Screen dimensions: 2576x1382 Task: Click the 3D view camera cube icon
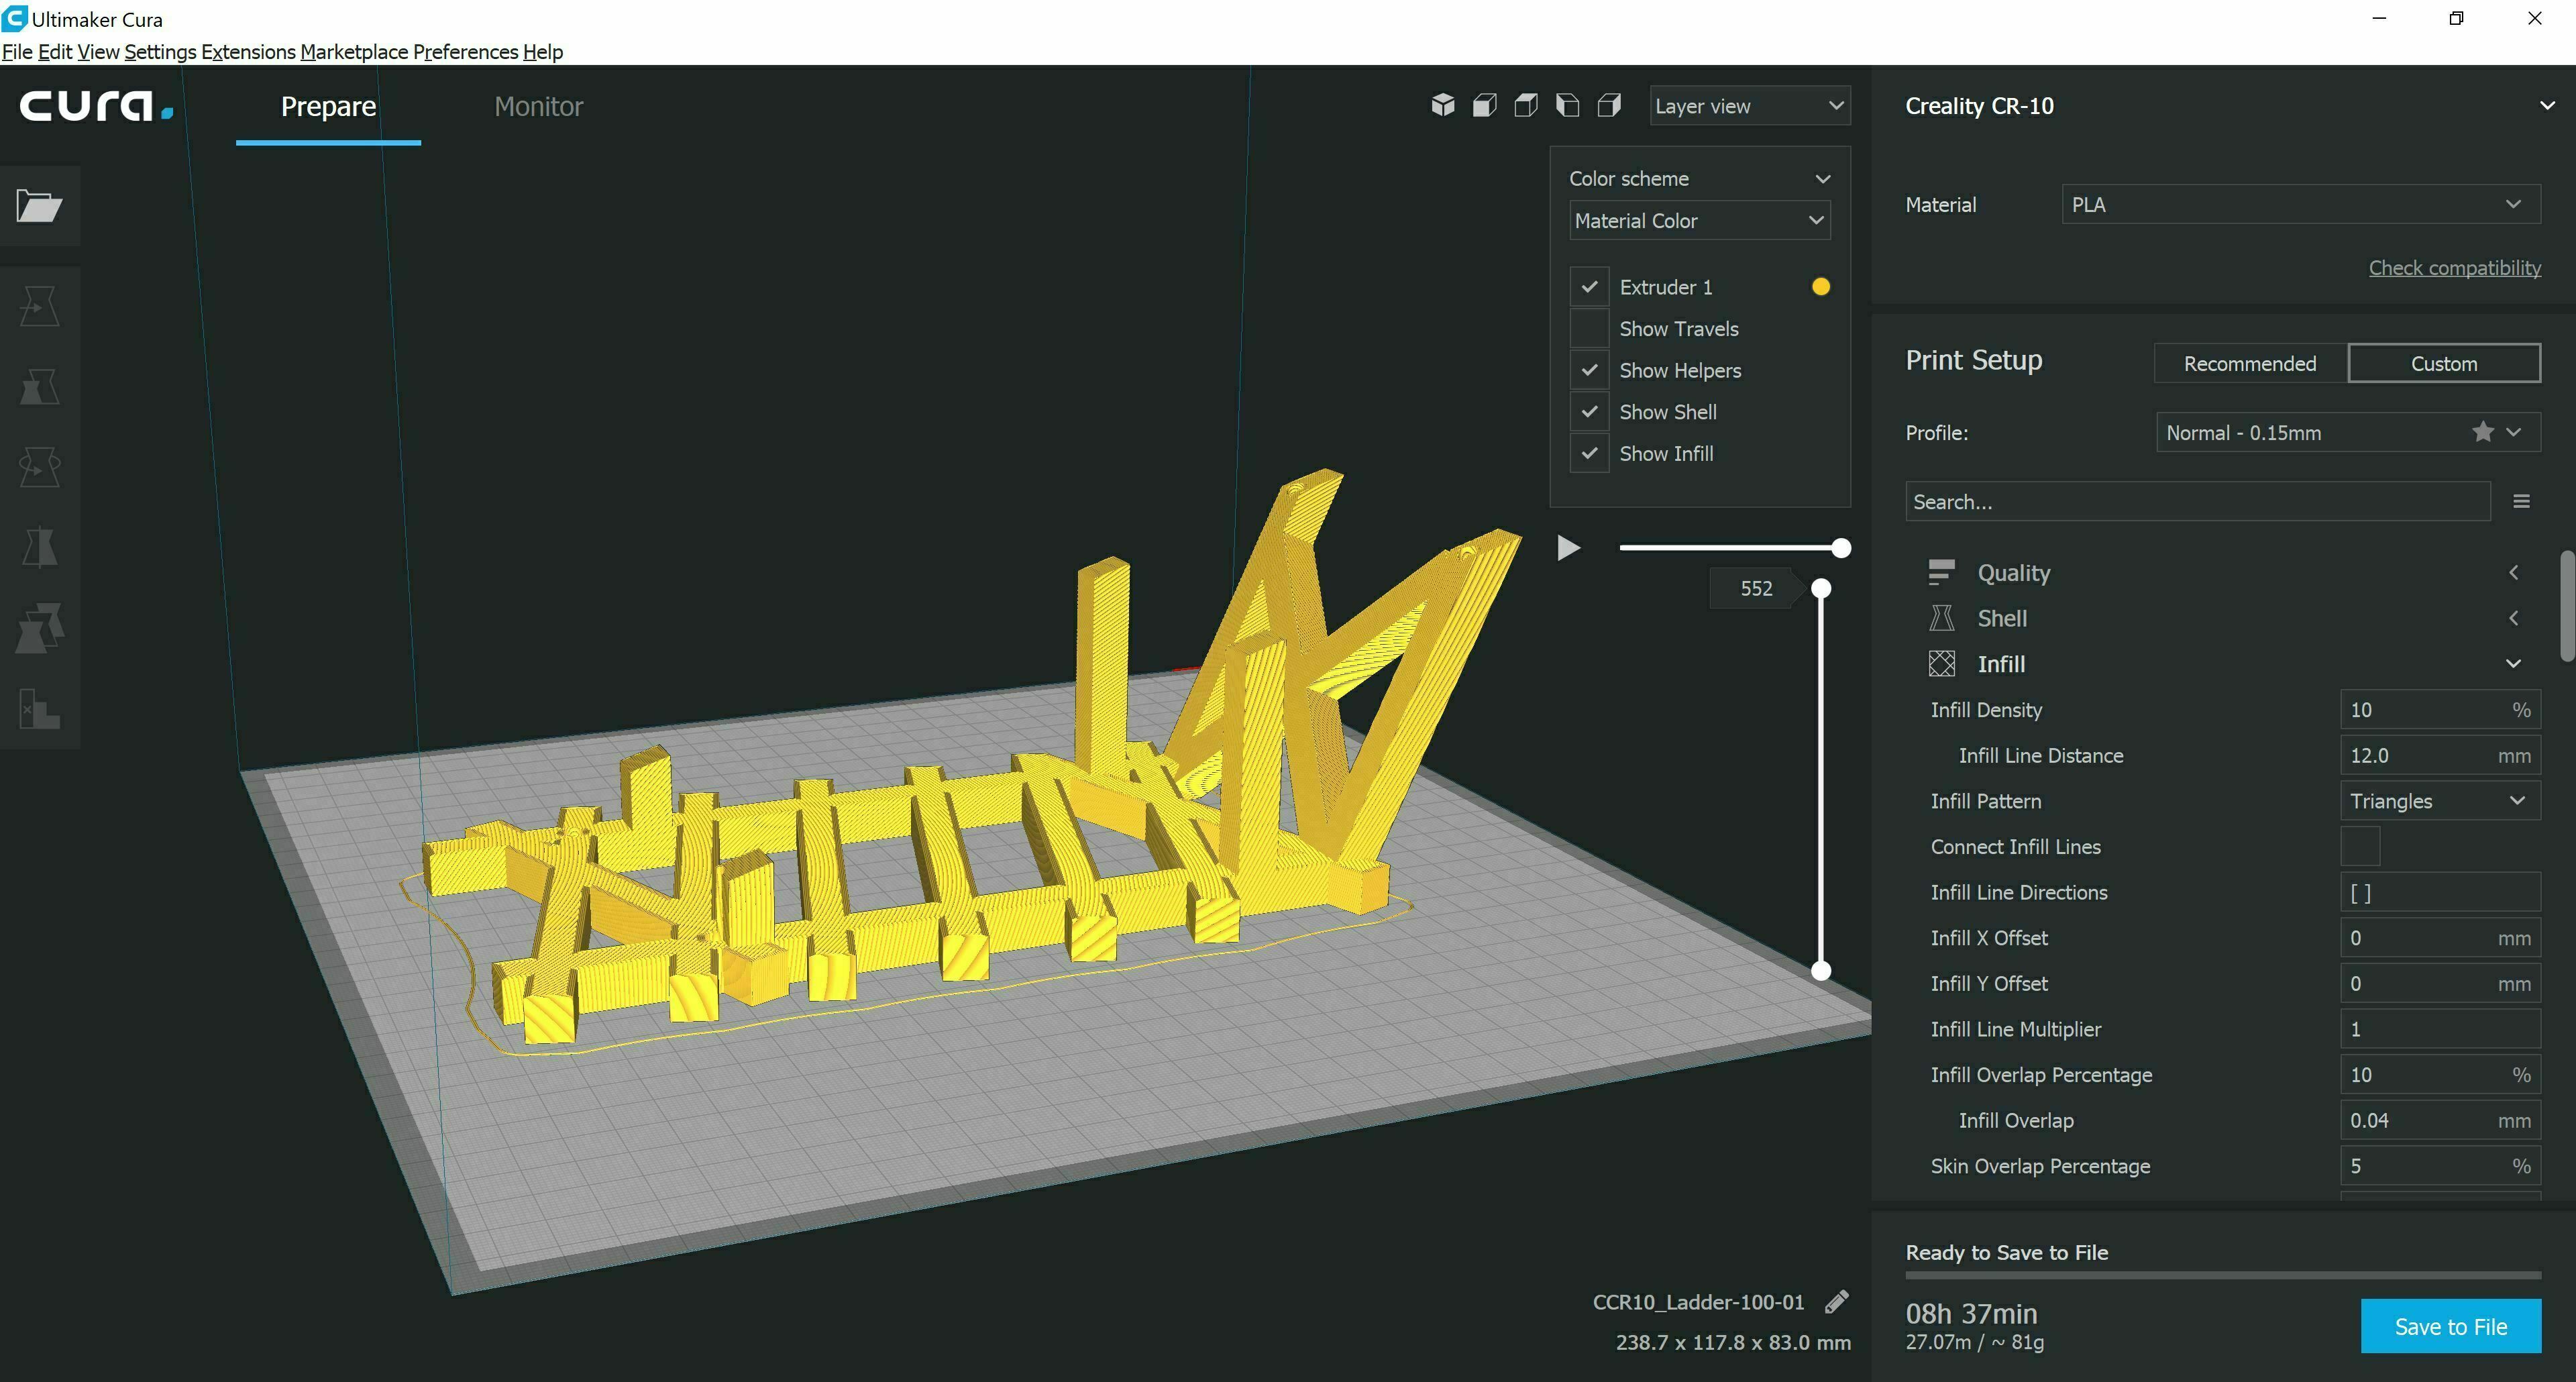point(1442,105)
